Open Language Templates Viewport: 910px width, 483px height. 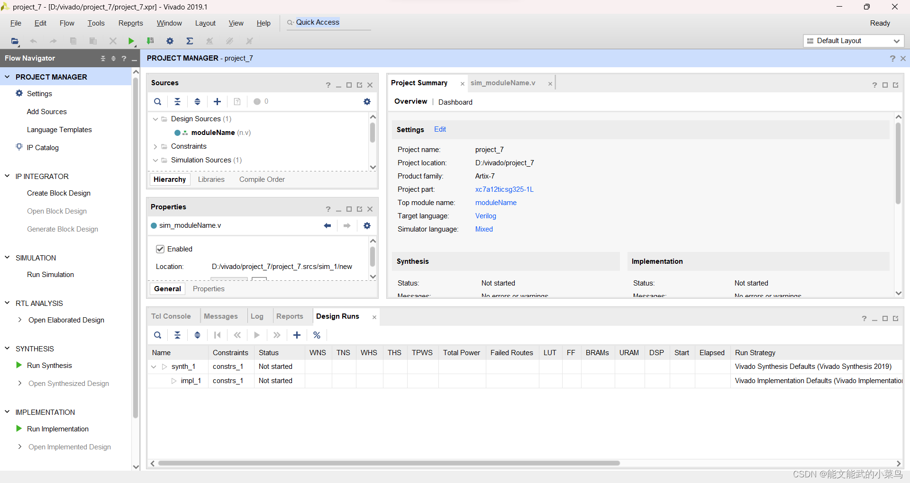click(59, 130)
